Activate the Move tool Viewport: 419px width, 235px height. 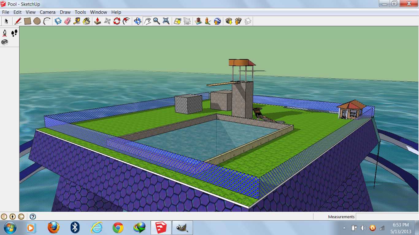click(107, 21)
